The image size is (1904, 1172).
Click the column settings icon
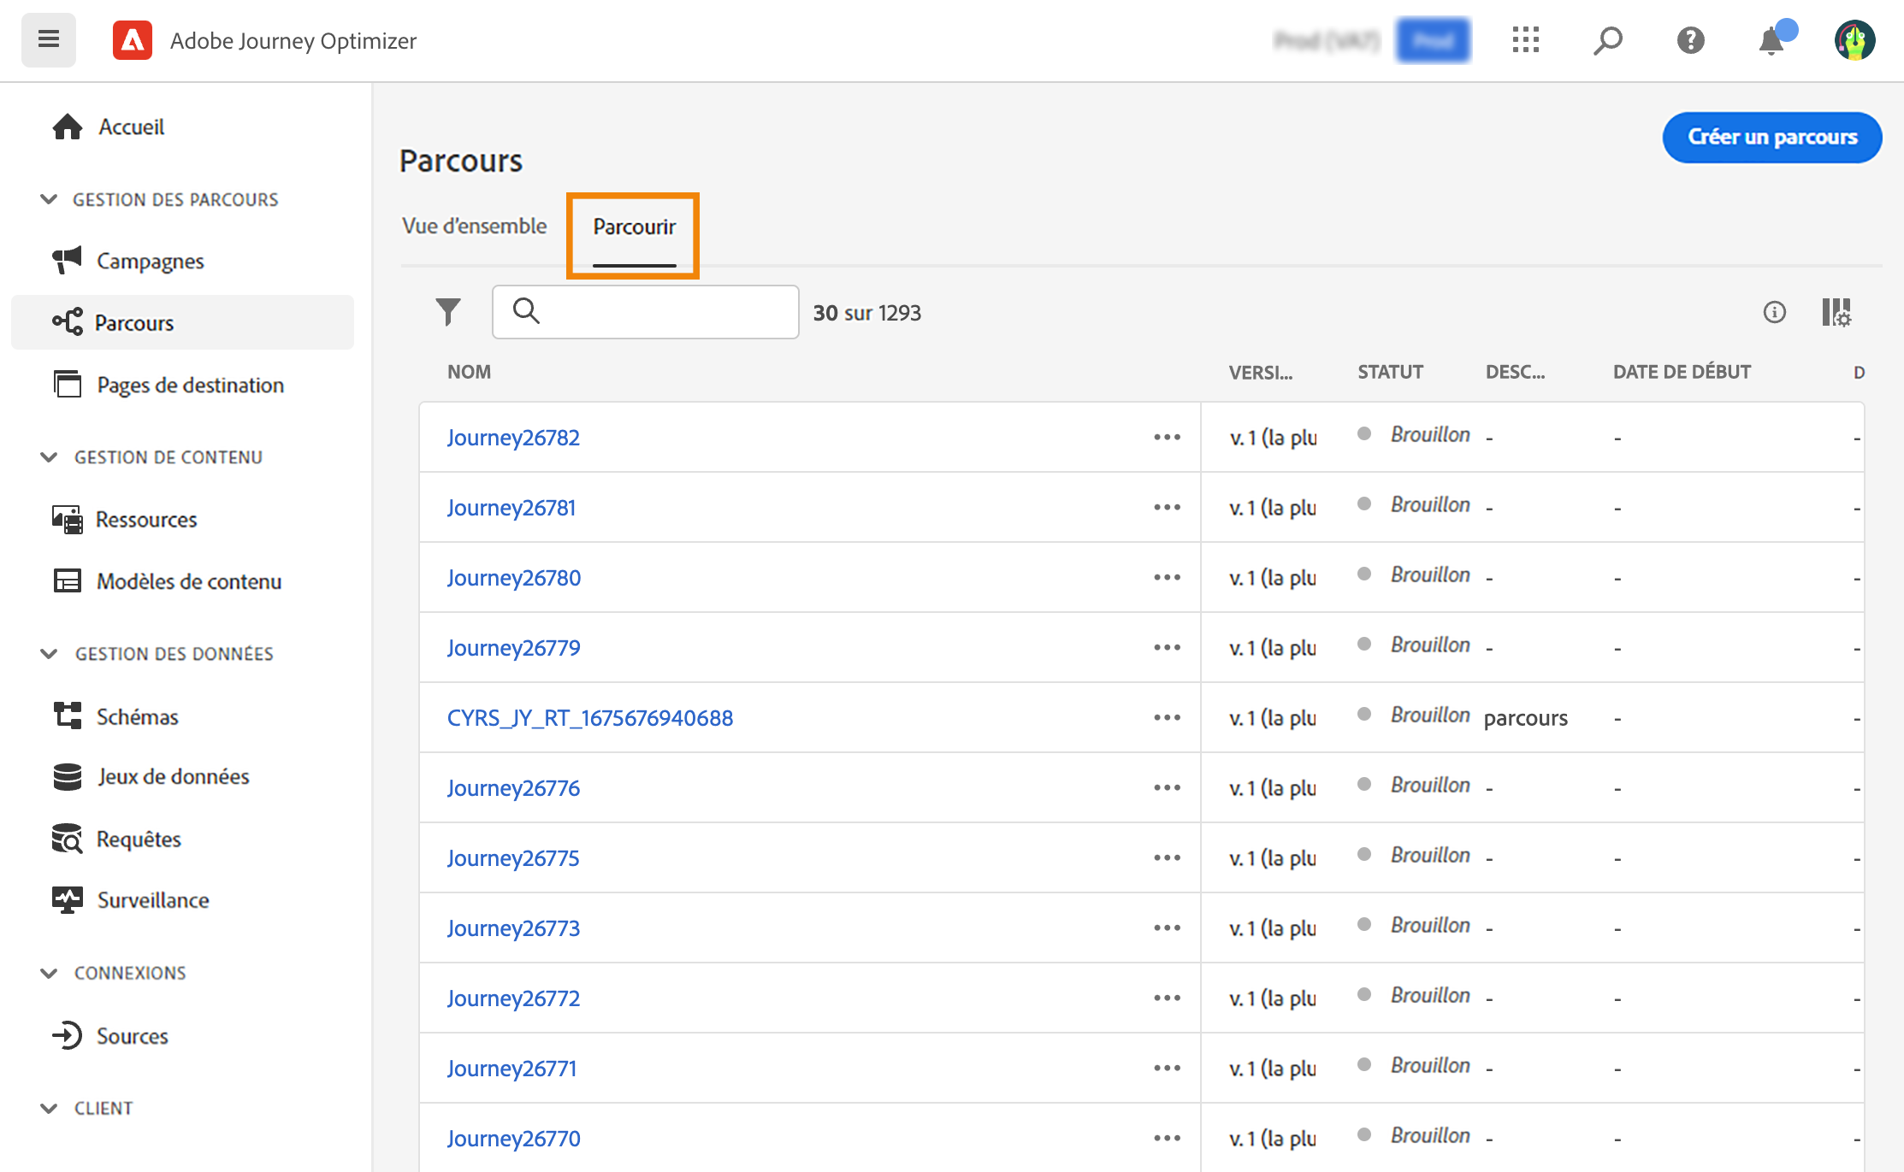[x=1836, y=312]
